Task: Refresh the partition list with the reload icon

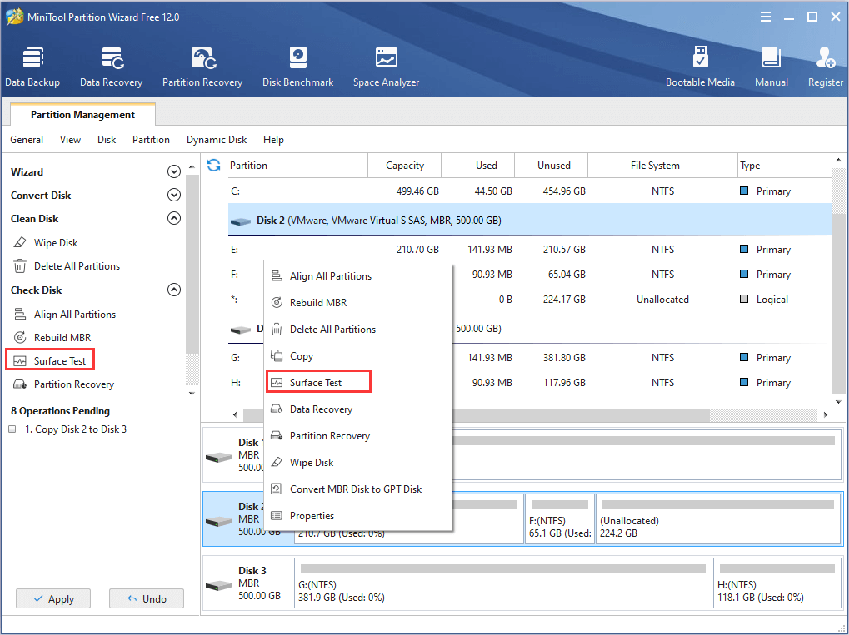Action: [x=214, y=166]
